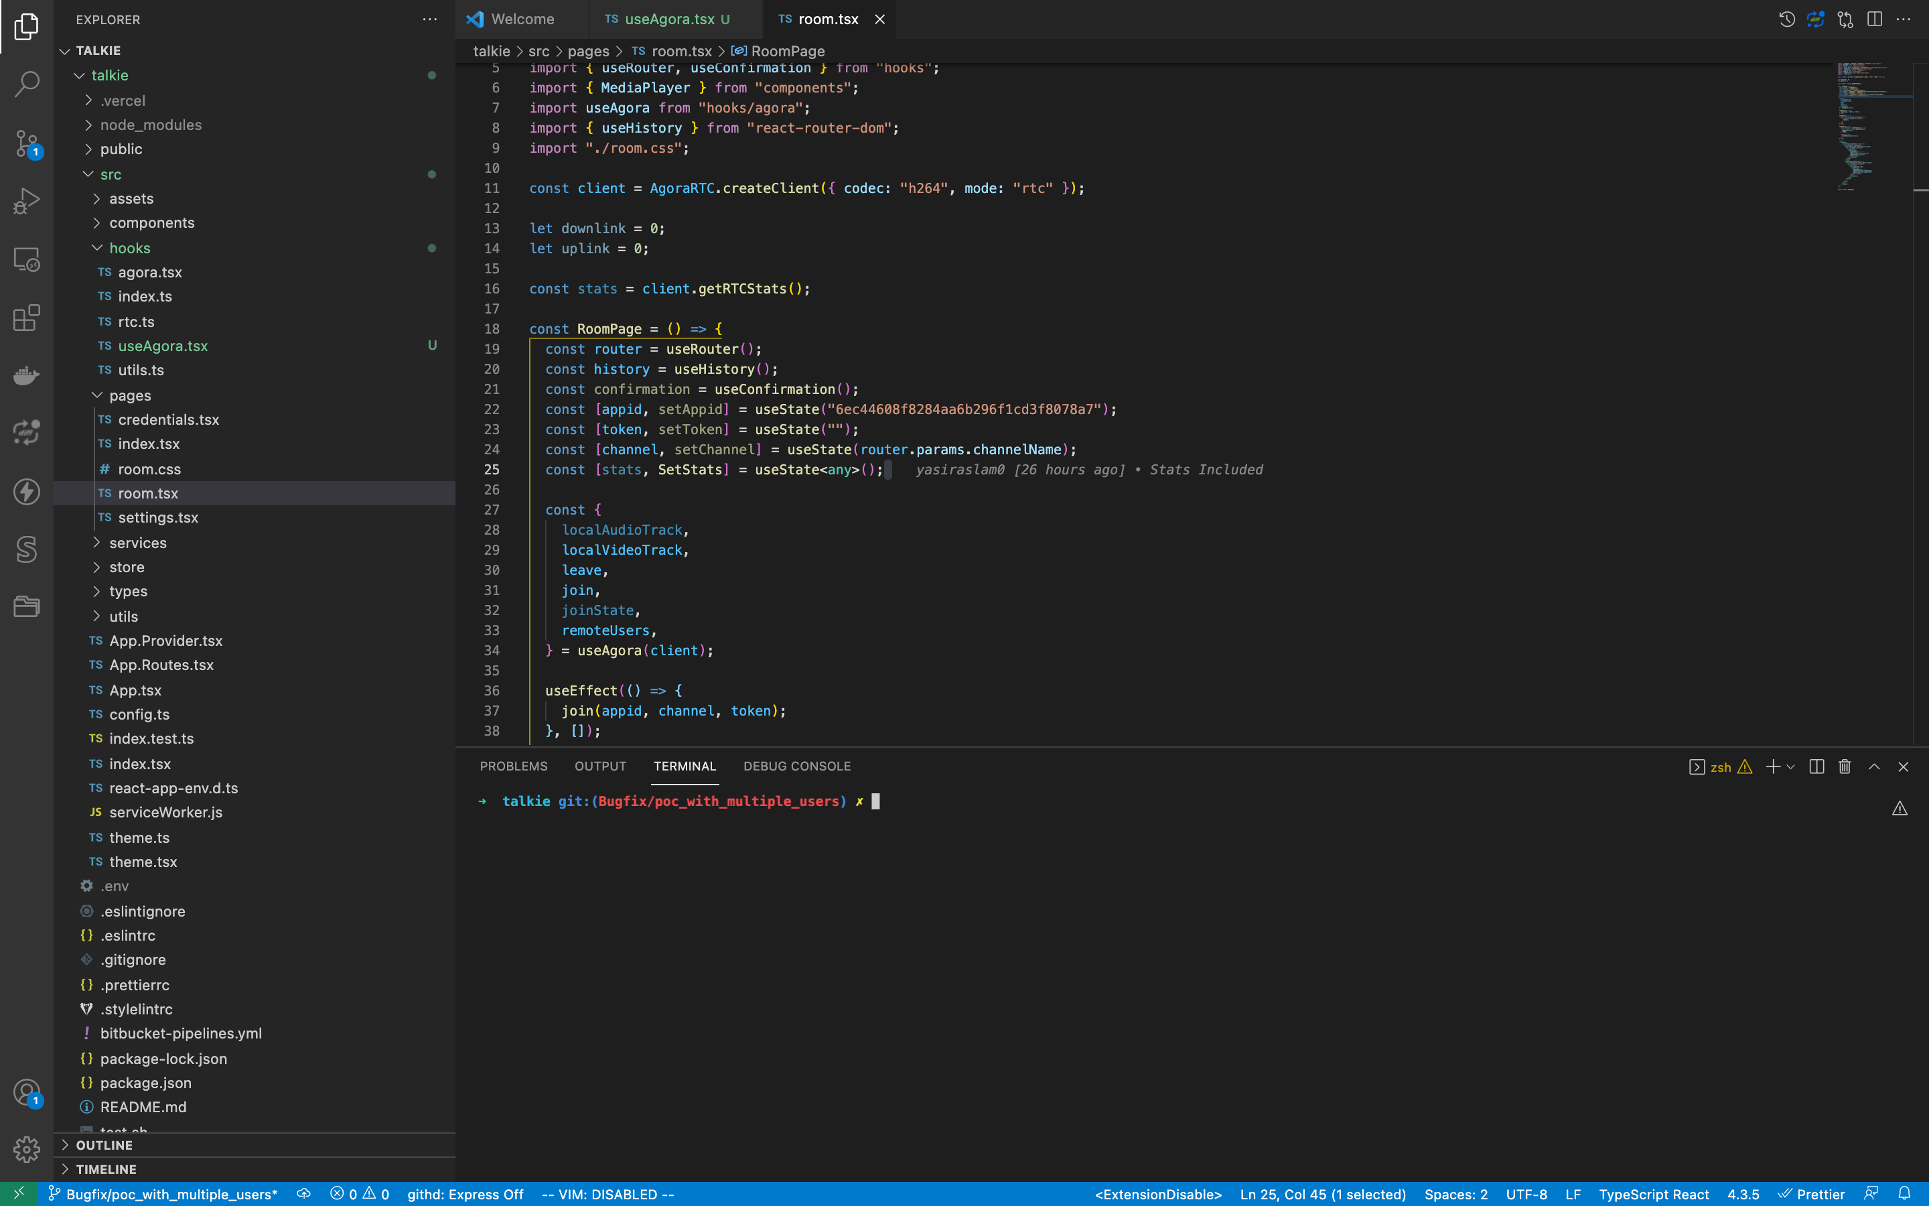Screen dimensions: 1929x1206
Task: Open the terminal shell selector dropdown
Action: (1791, 766)
